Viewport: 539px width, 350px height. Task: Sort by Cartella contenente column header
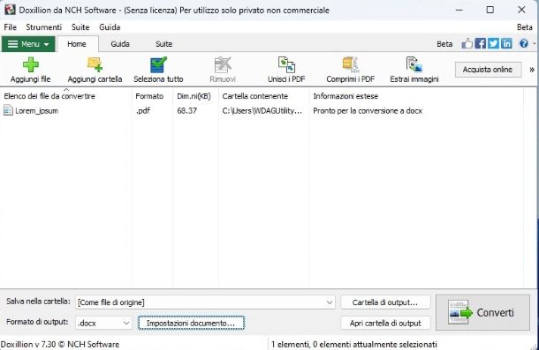(263, 96)
